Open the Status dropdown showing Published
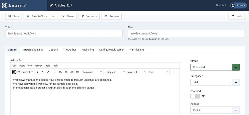249x115 pixels. 215,67
